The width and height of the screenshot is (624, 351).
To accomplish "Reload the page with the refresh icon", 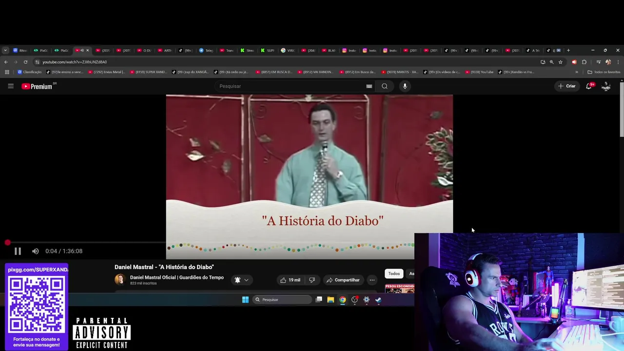I will pyautogui.click(x=25, y=62).
